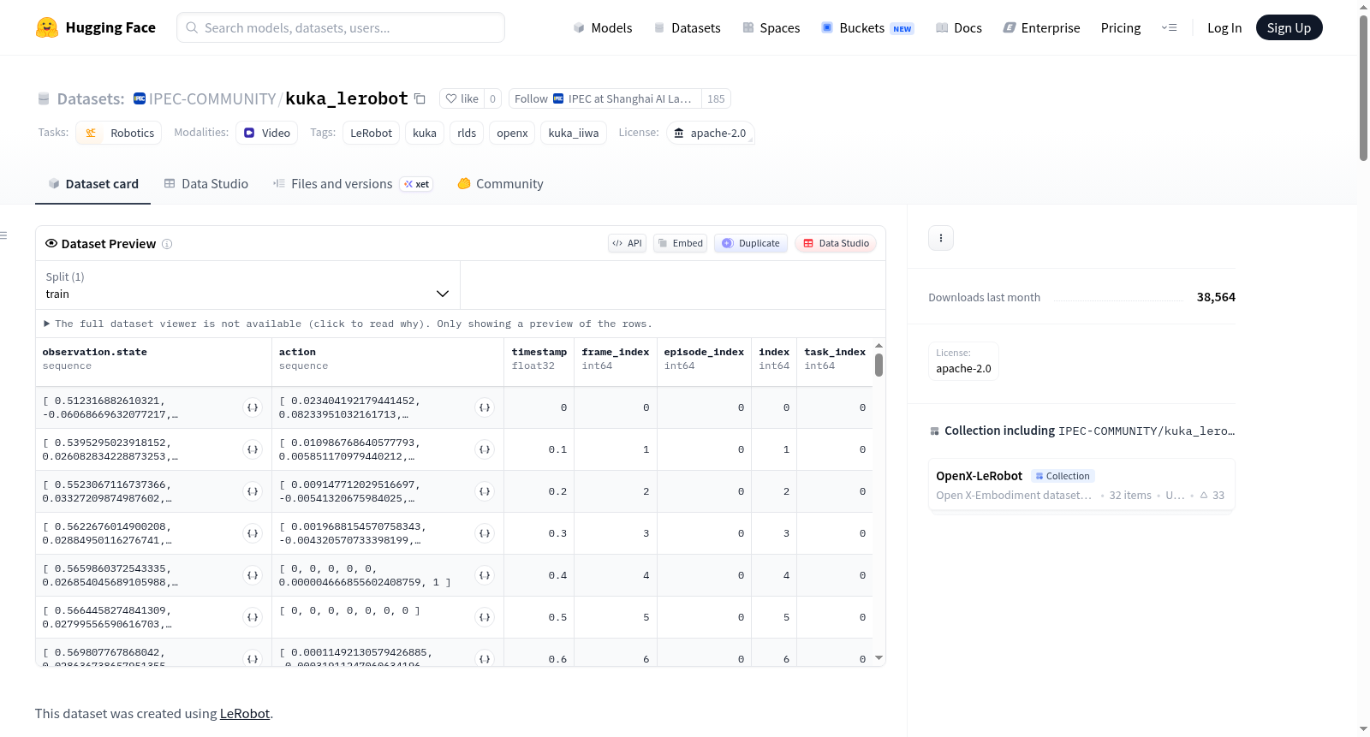Screen dimensions: 1370x737
Task: Toggle the left sidebar menu icon
Action: coord(3,235)
